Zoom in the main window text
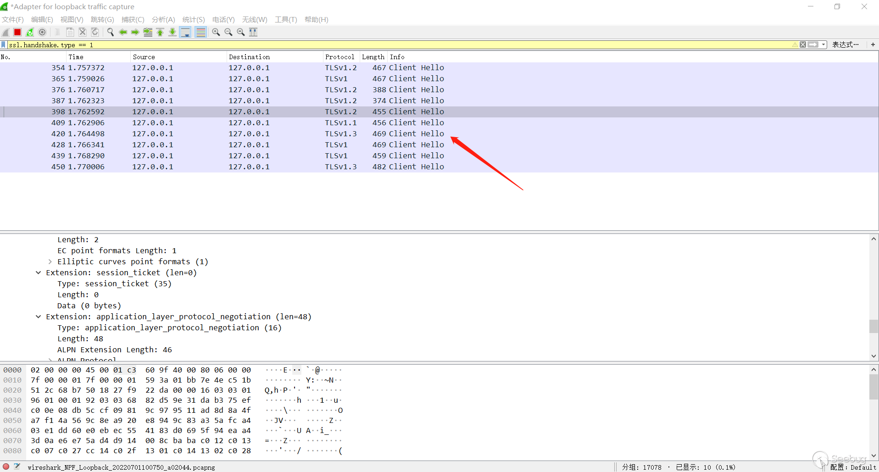The width and height of the screenshot is (879, 472). pos(216,32)
